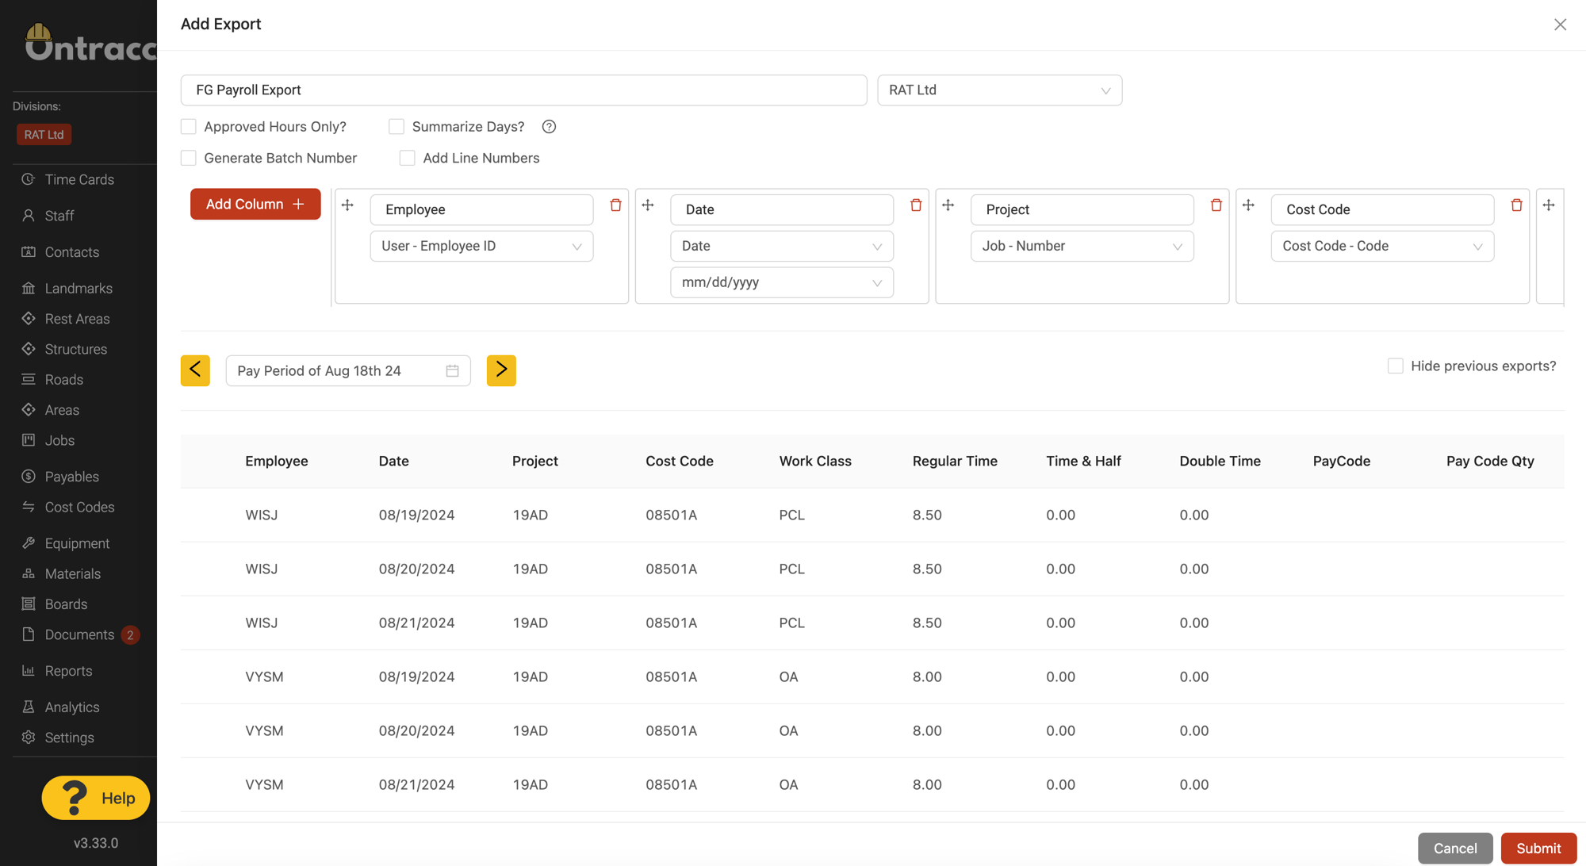Viewport: 1586px width, 866px height.
Task: Navigate to Cost Codes in sidebar
Action: [x=79, y=507]
